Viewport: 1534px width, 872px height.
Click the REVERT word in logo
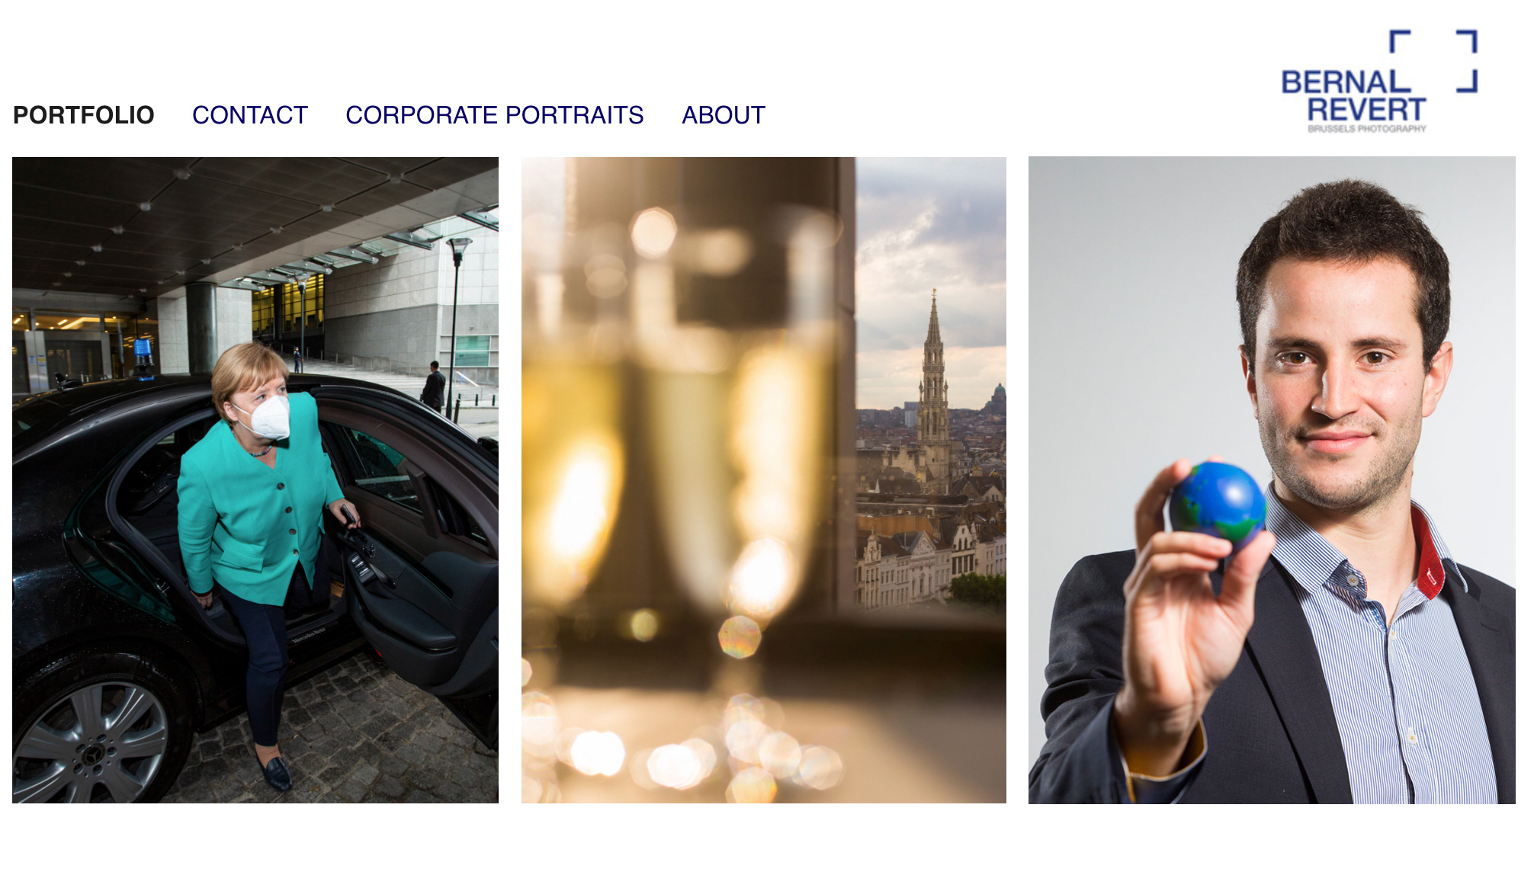tap(1366, 110)
